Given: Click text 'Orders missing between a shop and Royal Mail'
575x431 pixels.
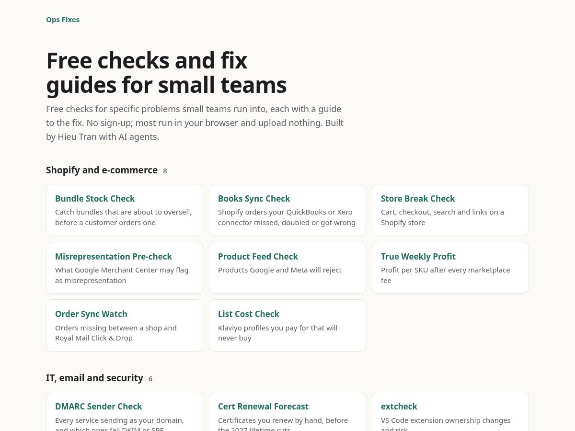Looking at the screenshot, I should click(x=116, y=333).
